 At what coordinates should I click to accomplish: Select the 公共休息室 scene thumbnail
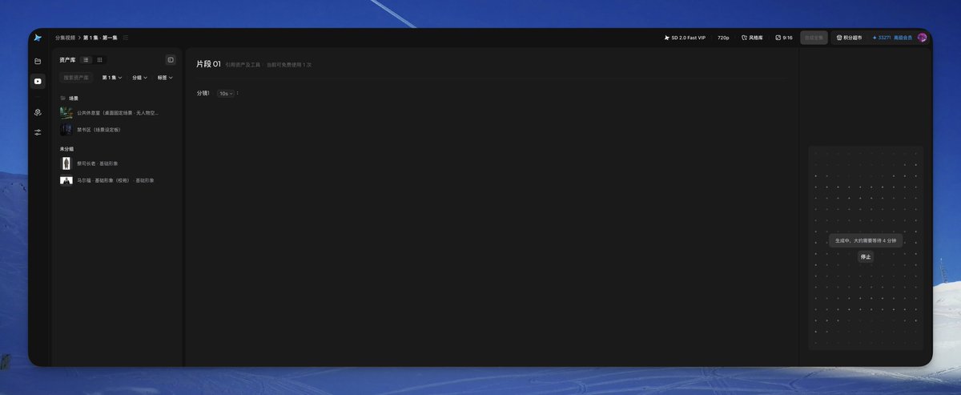tap(66, 113)
